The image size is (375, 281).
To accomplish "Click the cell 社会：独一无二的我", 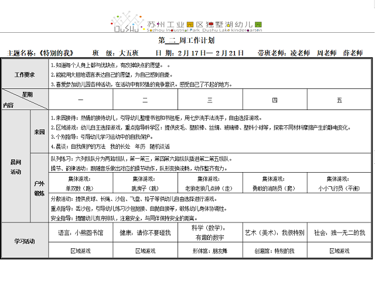I will (339, 232).
